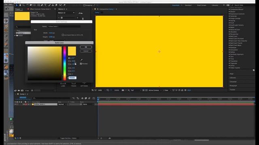Switch to the Project tab
259x145 pixels.
[18, 9]
